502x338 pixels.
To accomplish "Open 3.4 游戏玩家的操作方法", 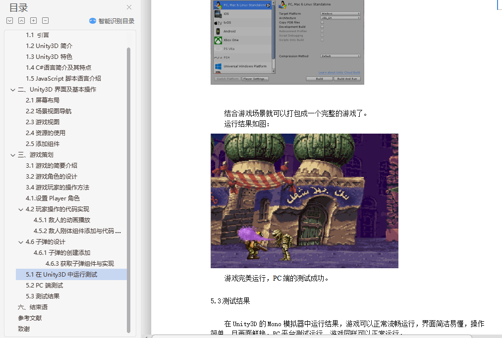I will point(57,188).
